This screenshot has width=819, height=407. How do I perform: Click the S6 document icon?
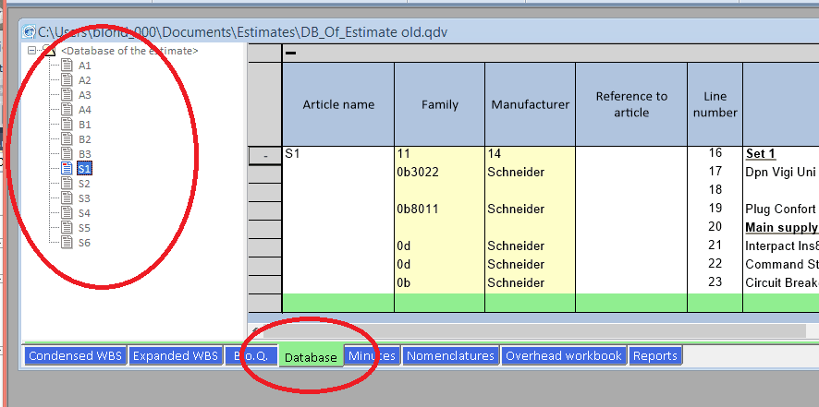pos(67,243)
